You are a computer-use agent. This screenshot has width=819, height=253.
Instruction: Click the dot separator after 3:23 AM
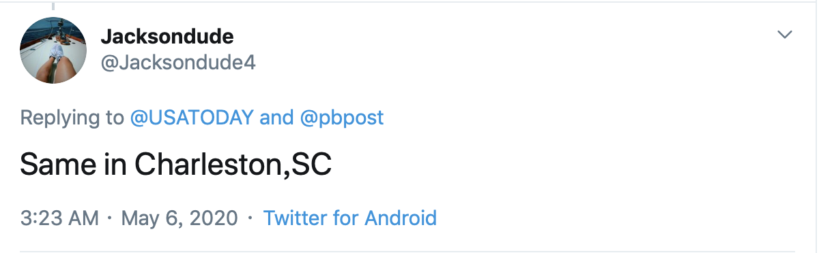click(111, 219)
